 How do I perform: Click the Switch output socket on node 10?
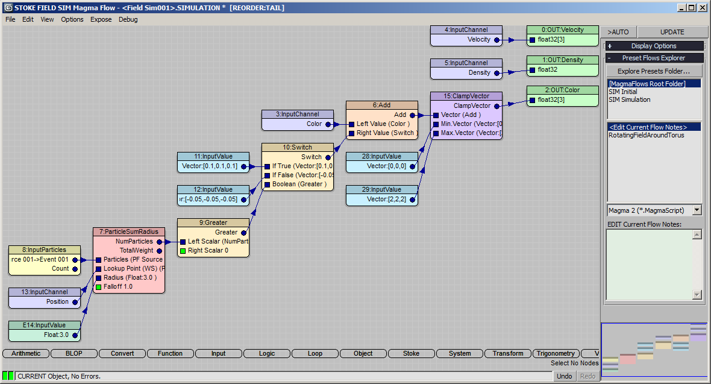pos(328,157)
